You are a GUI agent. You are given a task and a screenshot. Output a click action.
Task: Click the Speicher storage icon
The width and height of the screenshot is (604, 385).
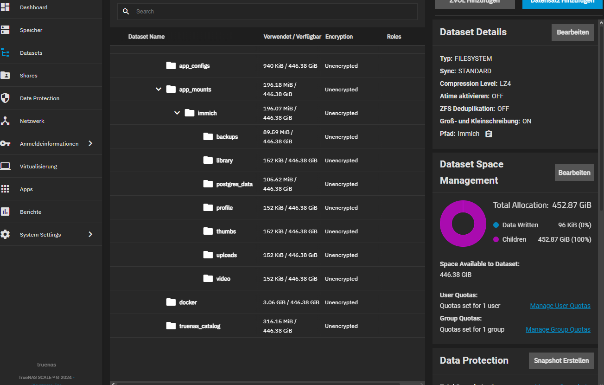point(5,30)
